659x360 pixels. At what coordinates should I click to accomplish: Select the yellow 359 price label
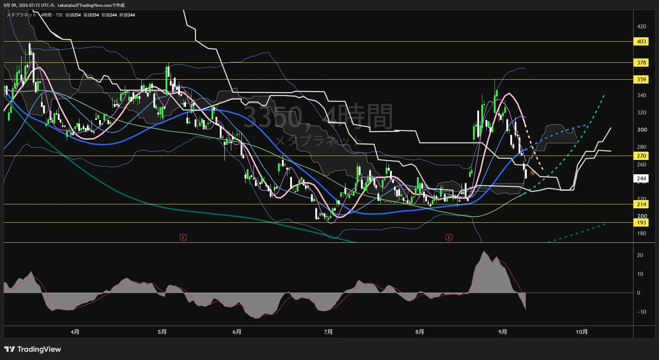coord(641,80)
